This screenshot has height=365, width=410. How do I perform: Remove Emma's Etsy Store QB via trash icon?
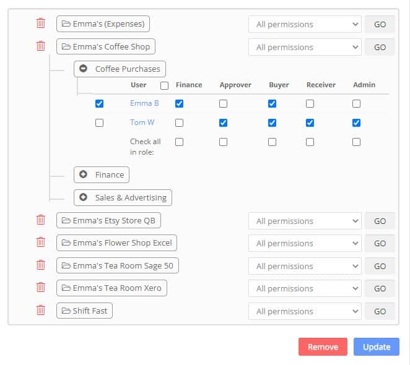pyautogui.click(x=40, y=220)
